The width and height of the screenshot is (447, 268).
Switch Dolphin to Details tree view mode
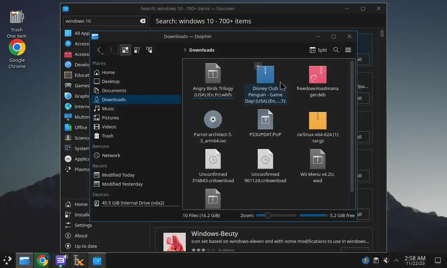pos(149,50)
